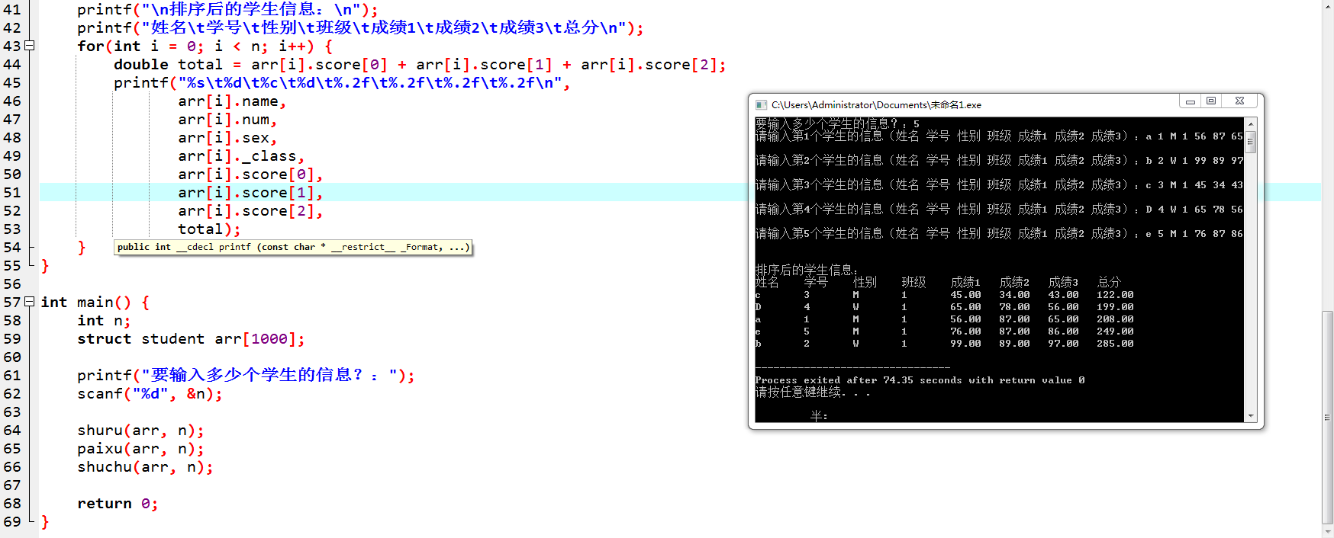1334x538 pixels.
Task: Click 'struct student arr[1000];' on line 59
Action: (x=191, y=338)
